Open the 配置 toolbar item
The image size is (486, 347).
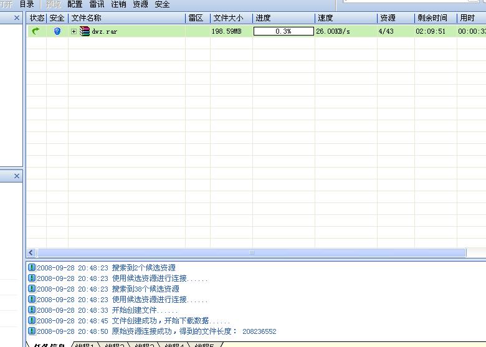75,4
